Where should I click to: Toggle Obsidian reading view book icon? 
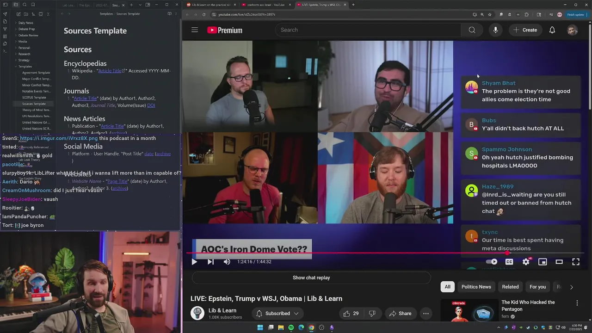(x=169, y=14)
